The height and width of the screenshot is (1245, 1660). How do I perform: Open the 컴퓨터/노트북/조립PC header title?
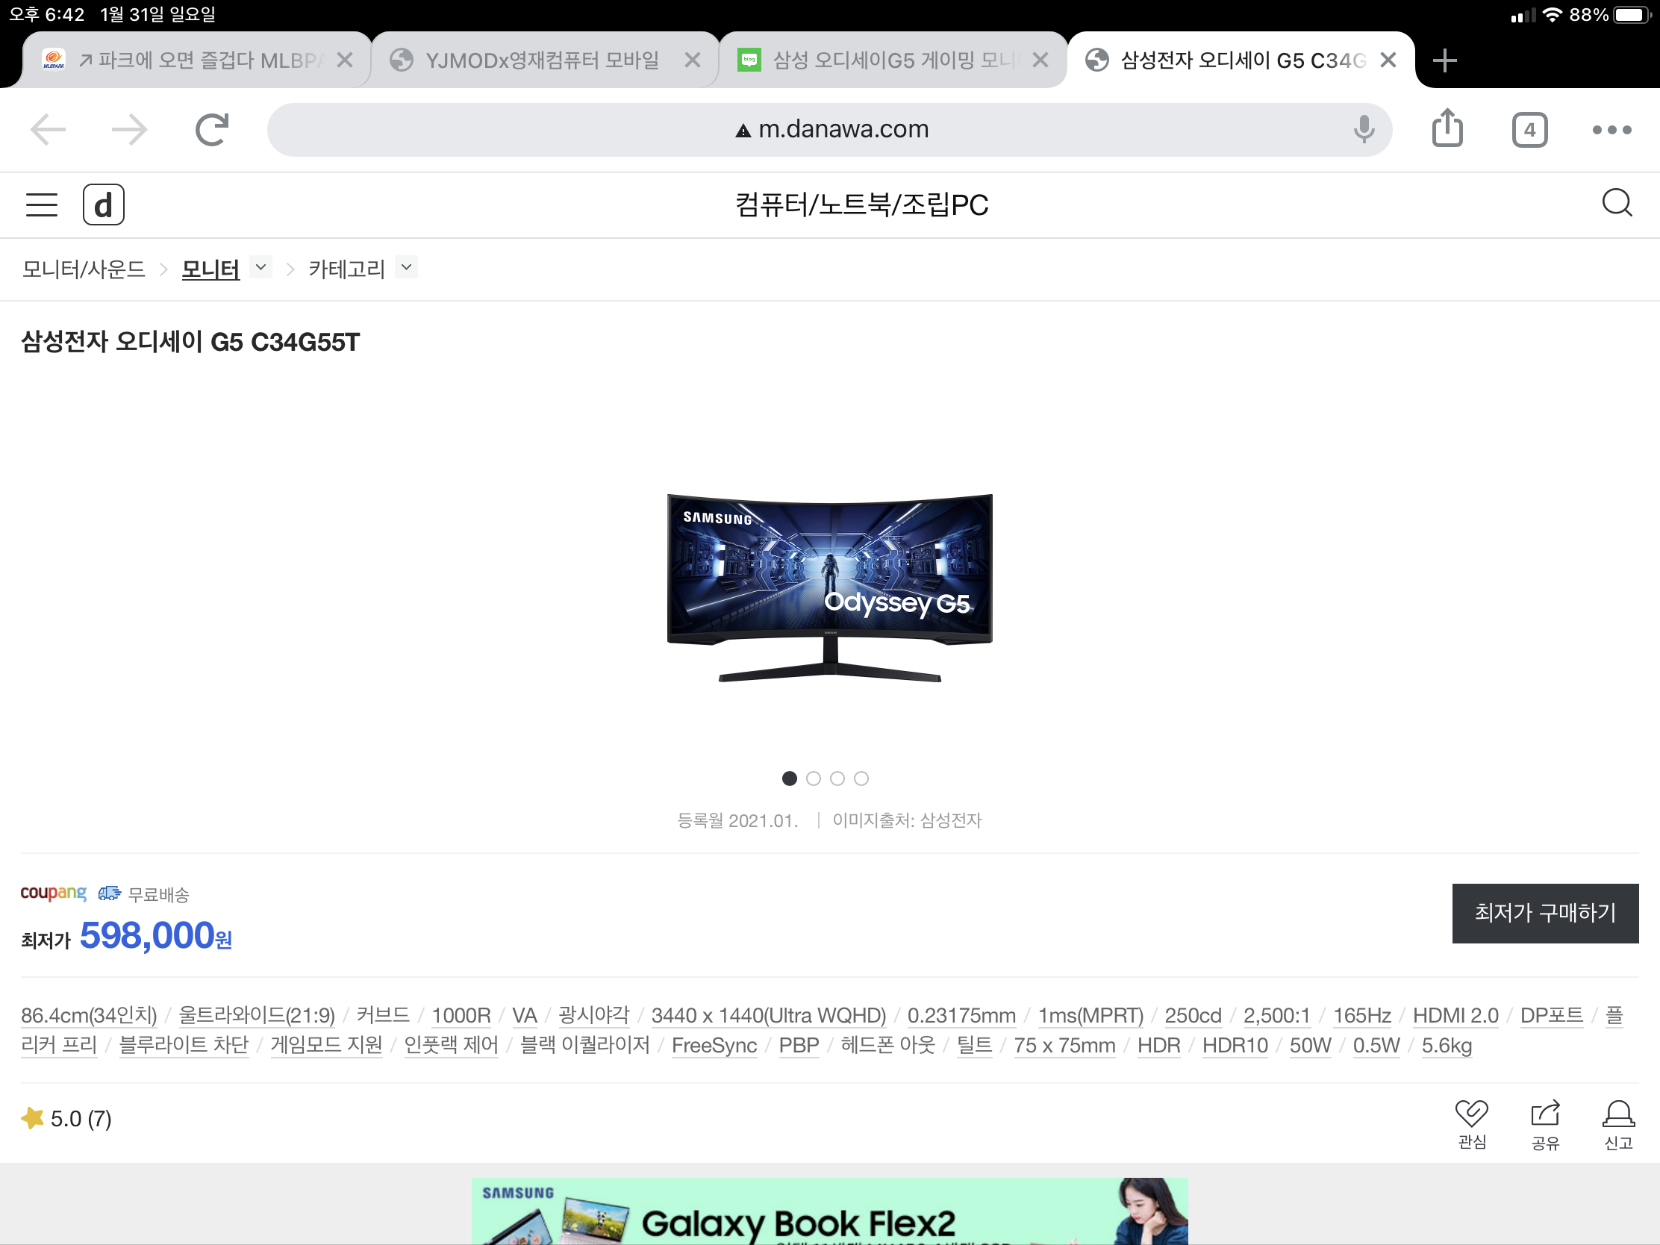tap(861, 205)
